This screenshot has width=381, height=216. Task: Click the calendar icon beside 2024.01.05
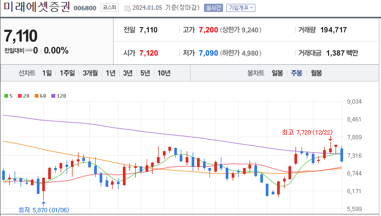(x=127, y=8)
